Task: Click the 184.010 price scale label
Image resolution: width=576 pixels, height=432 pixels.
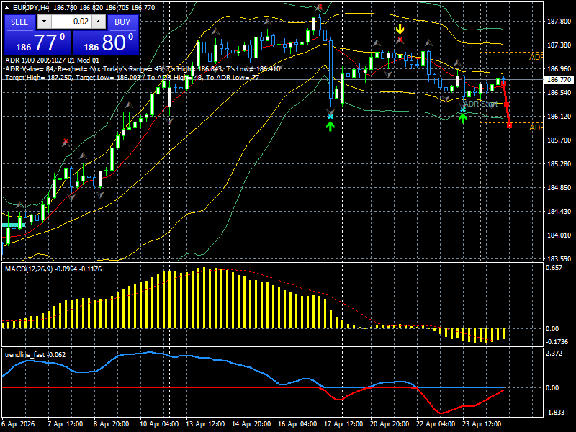Action: 559,235
